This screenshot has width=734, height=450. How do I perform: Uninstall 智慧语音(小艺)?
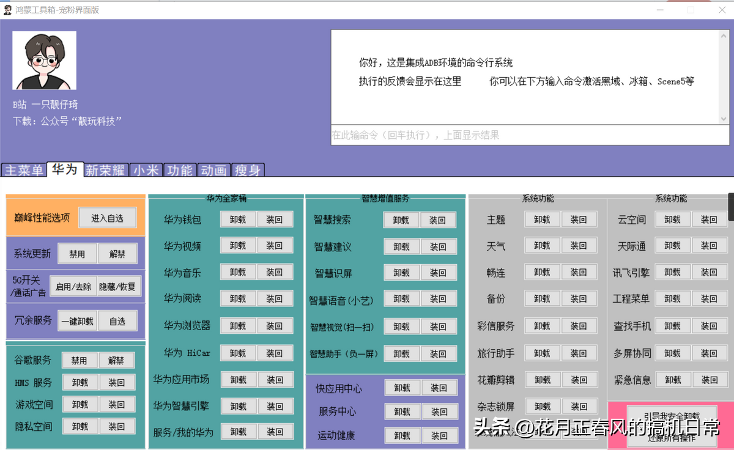click(401, 299)
